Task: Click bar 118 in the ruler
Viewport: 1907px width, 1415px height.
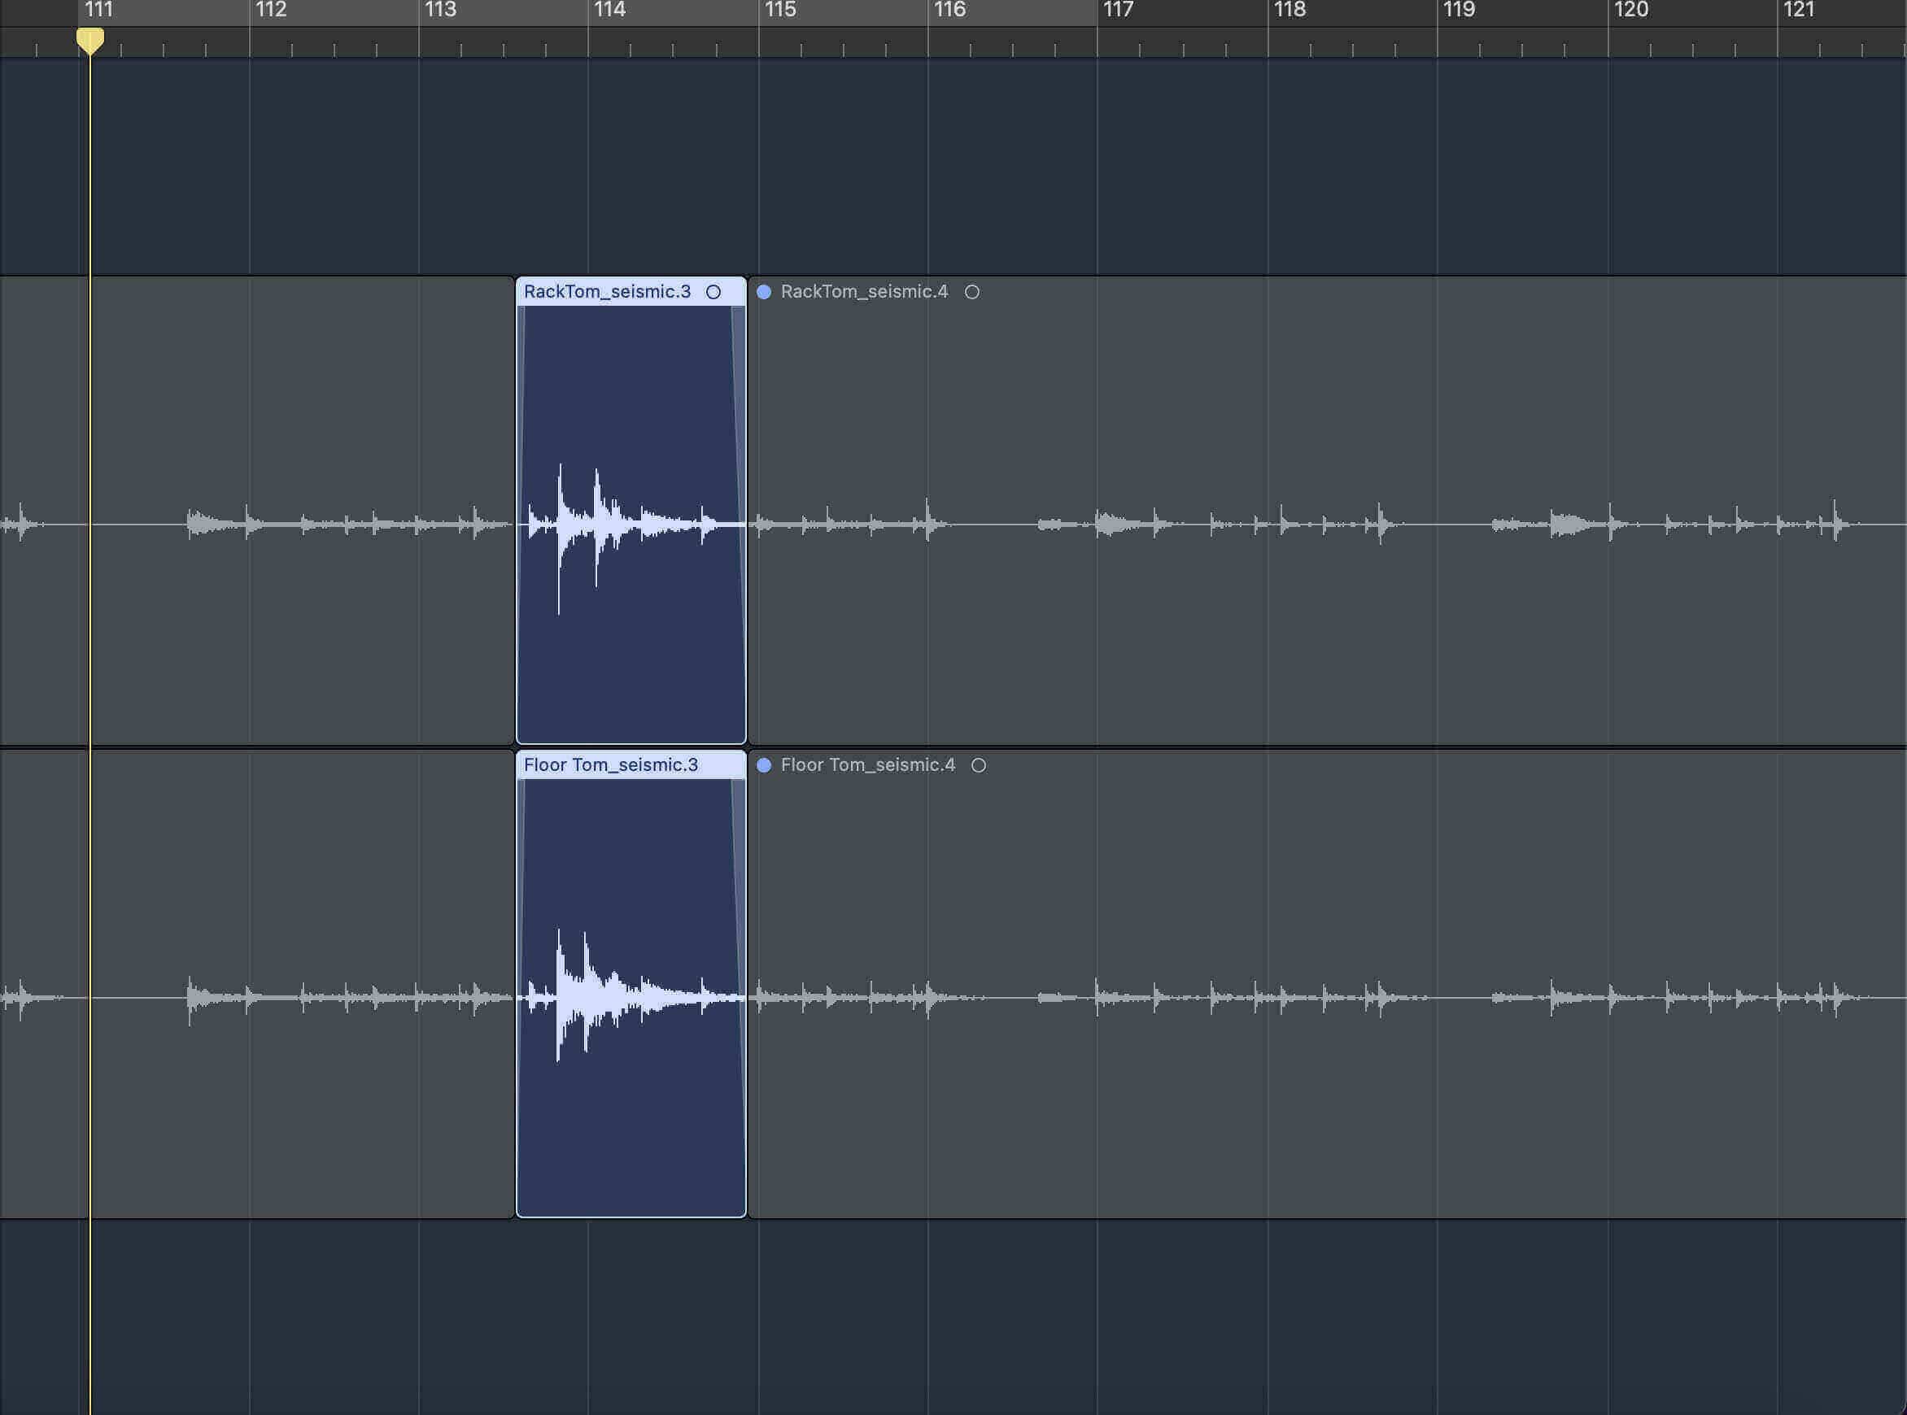Action: (1290, 11)
